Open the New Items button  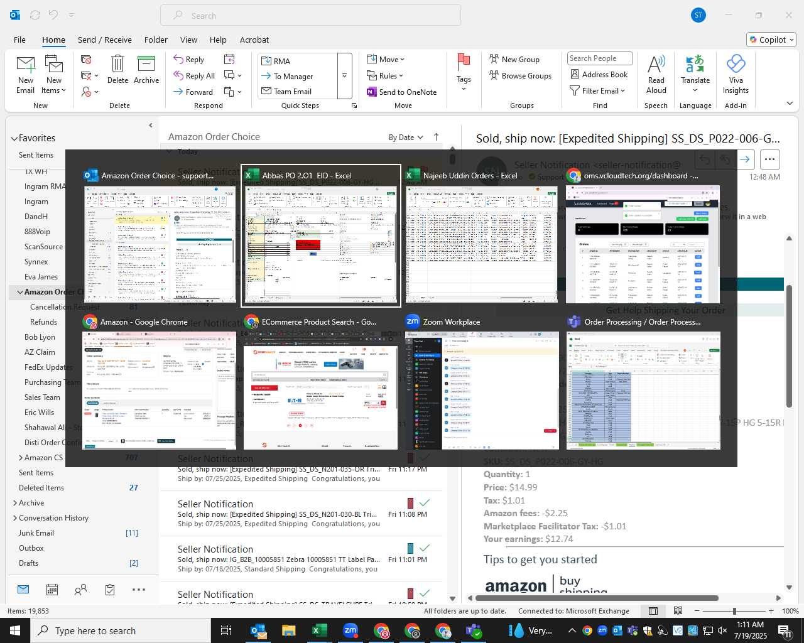(54, 75)
